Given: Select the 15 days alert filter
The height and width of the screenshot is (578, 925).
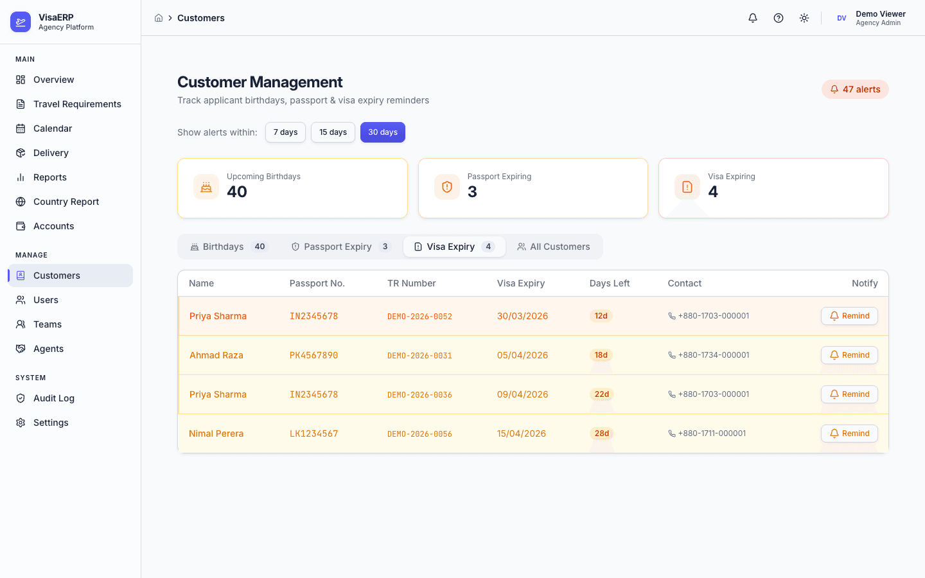Looking at the screenshot, I should 333,132.
